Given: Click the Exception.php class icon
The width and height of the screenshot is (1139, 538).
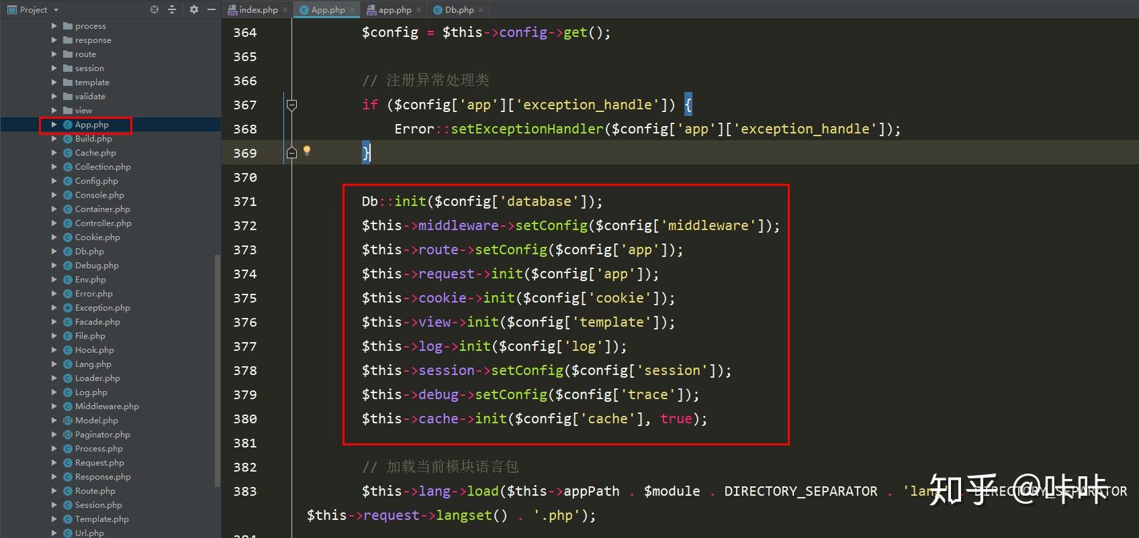Looking at the screenshot, I should pos(68,308).
